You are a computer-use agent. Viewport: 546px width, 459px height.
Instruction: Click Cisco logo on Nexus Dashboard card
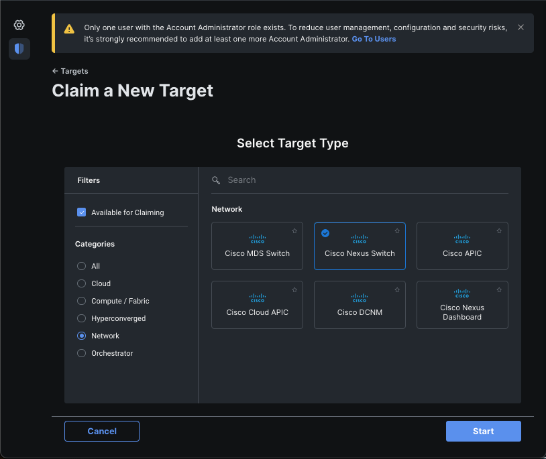tap(462, 293)
